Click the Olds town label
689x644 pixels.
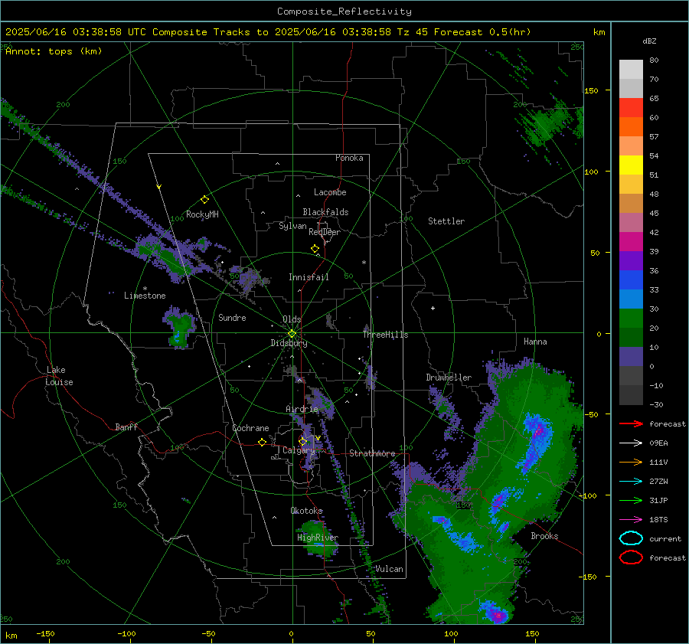tap(292, 319)
